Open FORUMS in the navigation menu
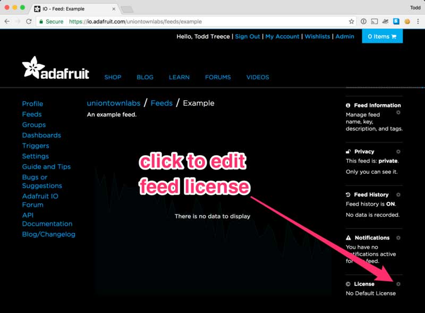This screenshot has width=425, height=313. (218, 77)
